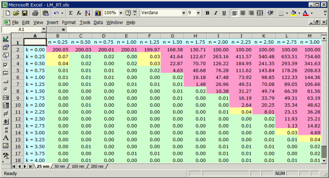Select the Image control icon
This screenshot has height=178, width=329.
(6, 146)
